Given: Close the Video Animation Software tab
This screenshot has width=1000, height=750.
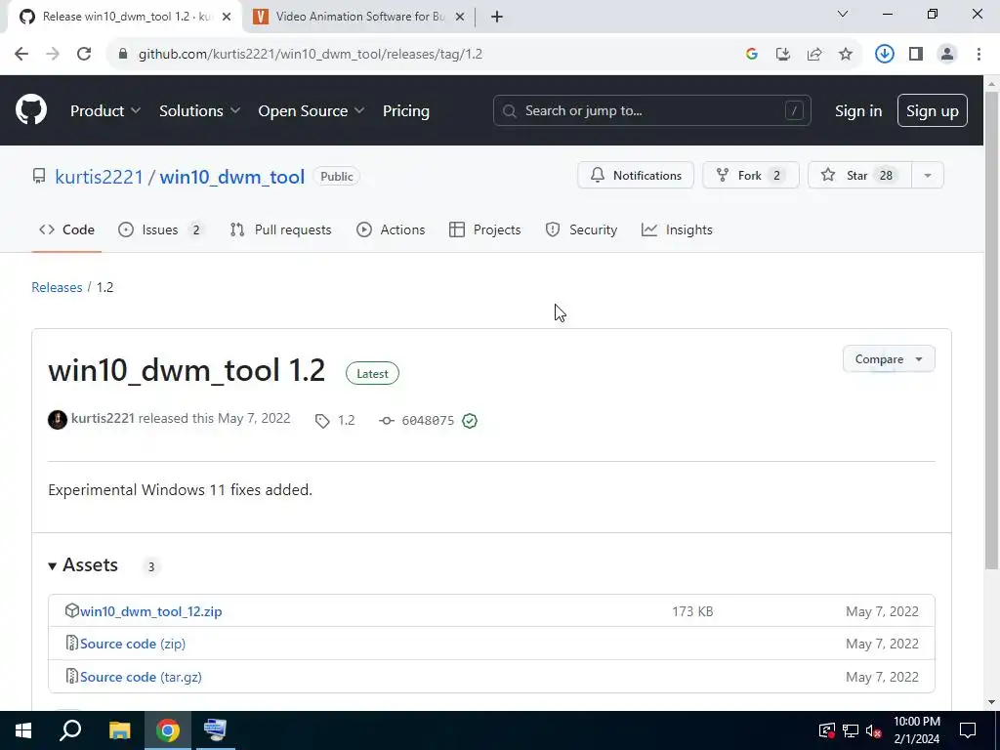Looking at the screenshot, I should coord(460,17).
